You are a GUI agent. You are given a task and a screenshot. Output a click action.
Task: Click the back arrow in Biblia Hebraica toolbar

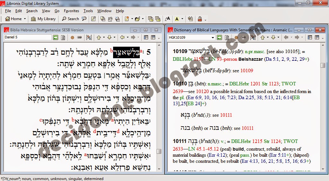point(122,37)
